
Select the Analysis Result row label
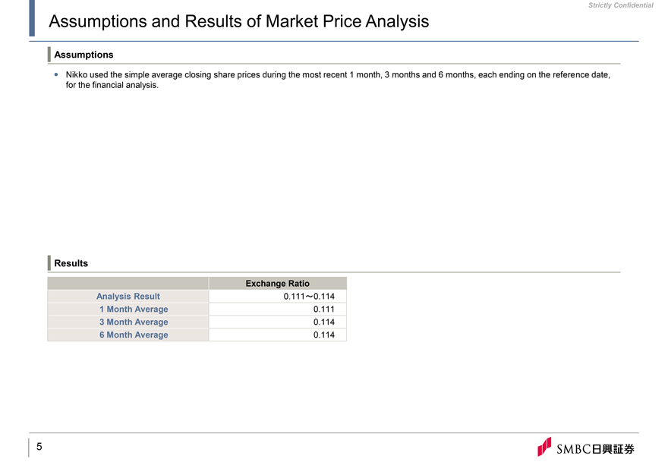tap(128, 297)
